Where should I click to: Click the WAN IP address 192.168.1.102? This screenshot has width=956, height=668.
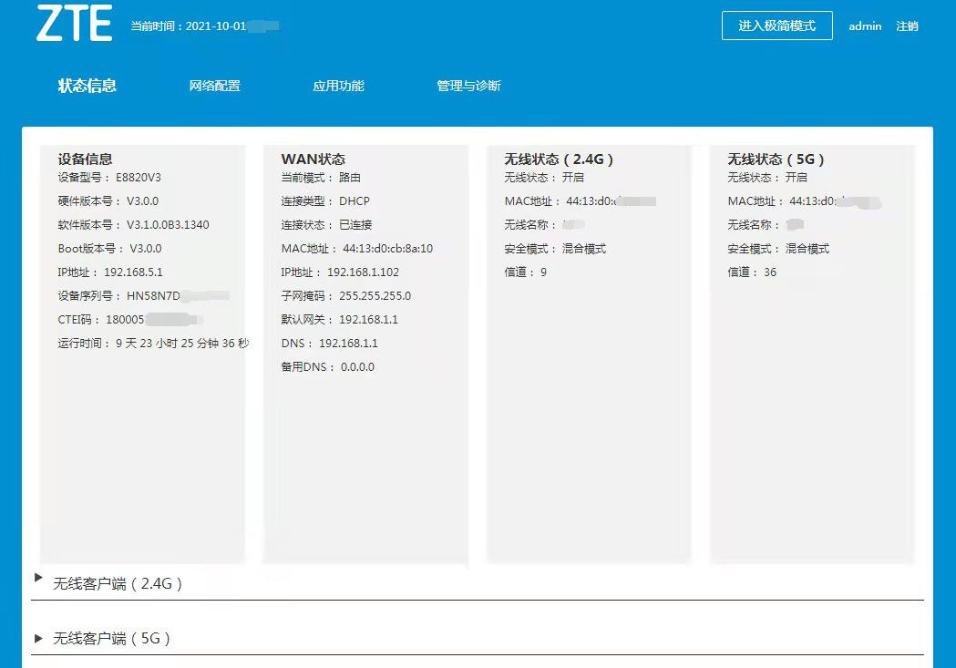coord(363,272)
